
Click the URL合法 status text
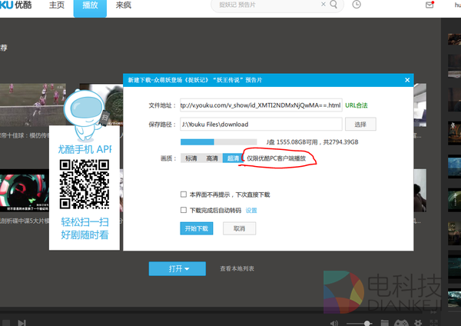(x=357, y=105)
